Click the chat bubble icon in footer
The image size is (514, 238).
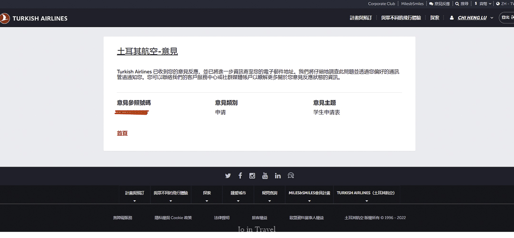[291, 176]
